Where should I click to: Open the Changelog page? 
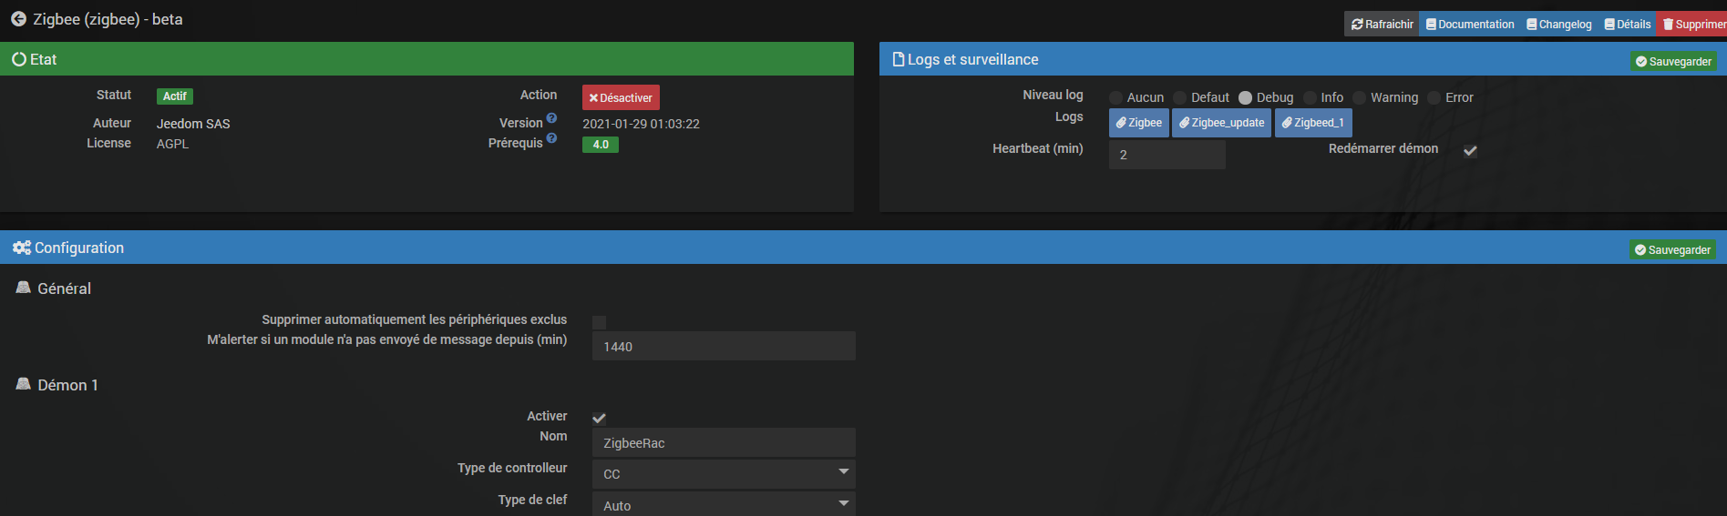click(1558, 25)
